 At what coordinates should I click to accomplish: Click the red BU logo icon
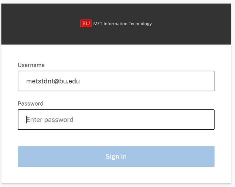click(86, 24)
